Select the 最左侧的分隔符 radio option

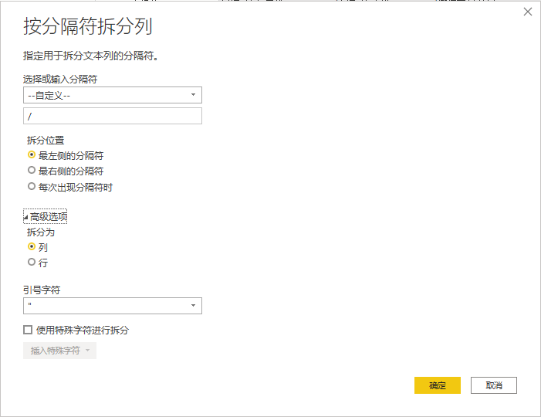tap(32, 155)
